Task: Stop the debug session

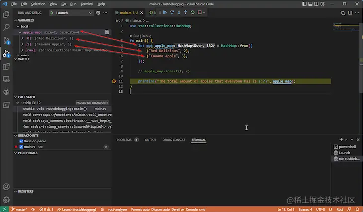Action: click(201, 12)
